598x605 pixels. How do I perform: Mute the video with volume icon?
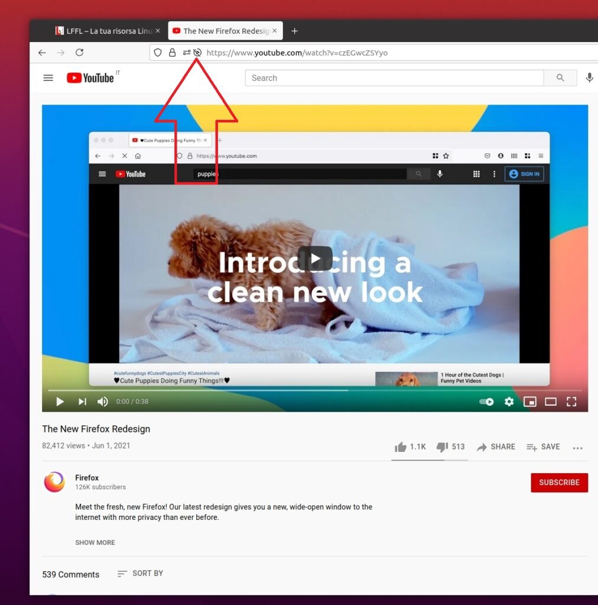pyautogui.click(x=103, y=402)
